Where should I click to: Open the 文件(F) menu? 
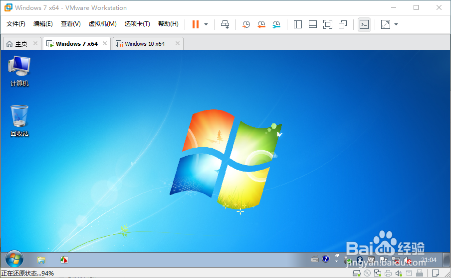click(16, 24)
